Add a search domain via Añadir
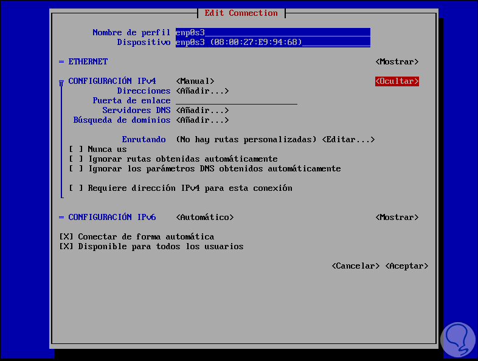Viewport: 478px width, 361px height. [203, 120]
